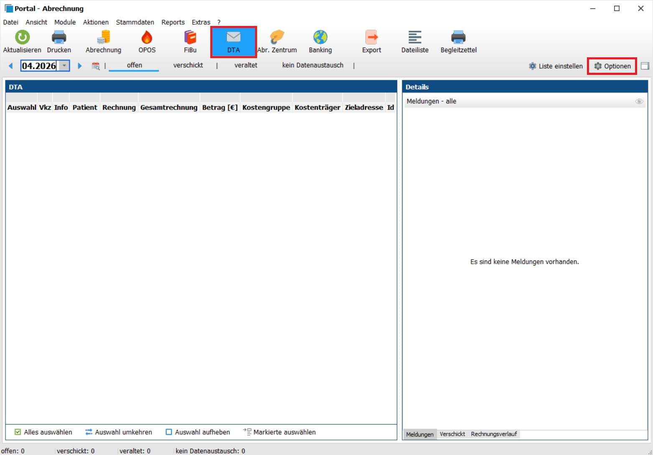Launch the Banking globe icon
The width and height of the screenshot is (653, 455).
(320, 38)
